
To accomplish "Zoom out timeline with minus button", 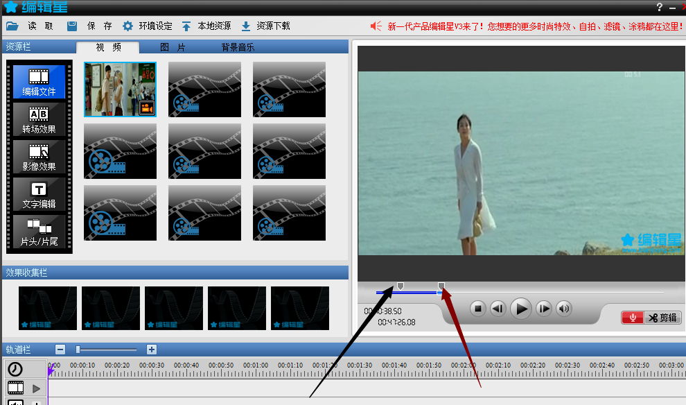I will [60, 350].
